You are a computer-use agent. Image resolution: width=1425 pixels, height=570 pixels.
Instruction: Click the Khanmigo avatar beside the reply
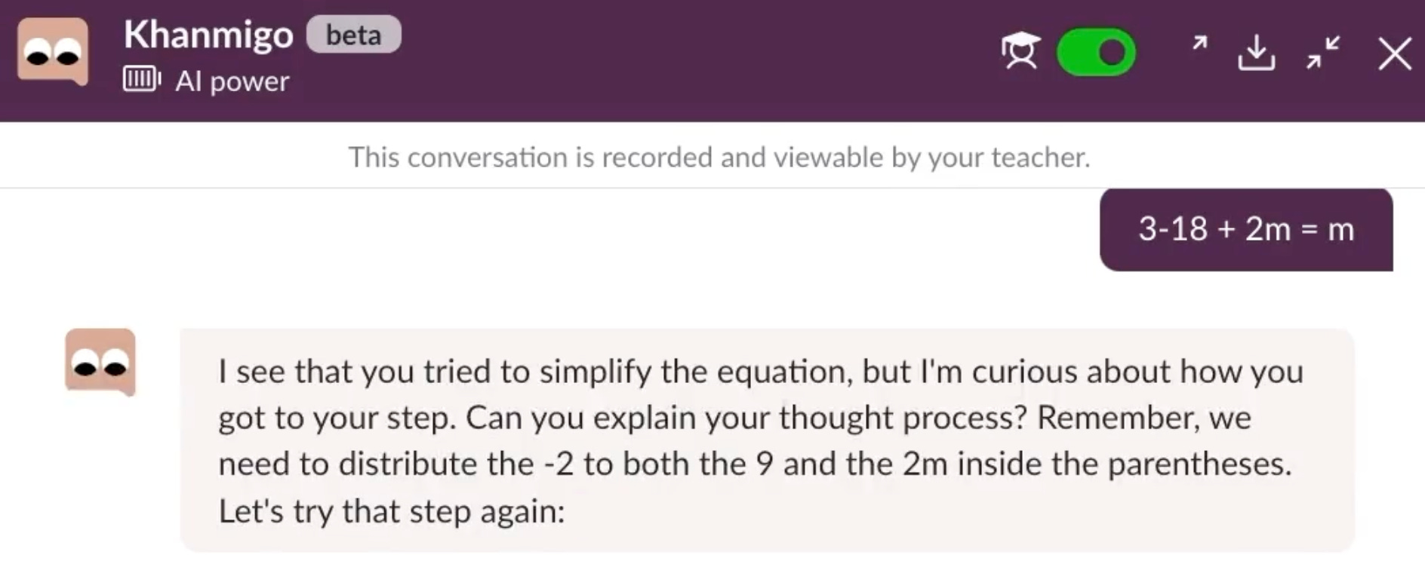(100, 362)
